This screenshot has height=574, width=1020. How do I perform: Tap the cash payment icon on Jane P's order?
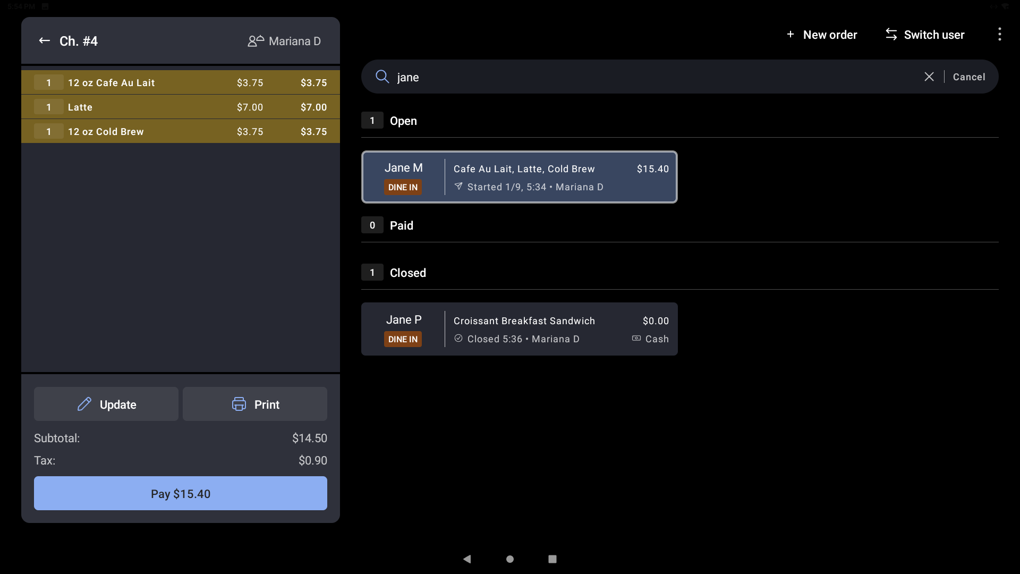pos(636,339)
